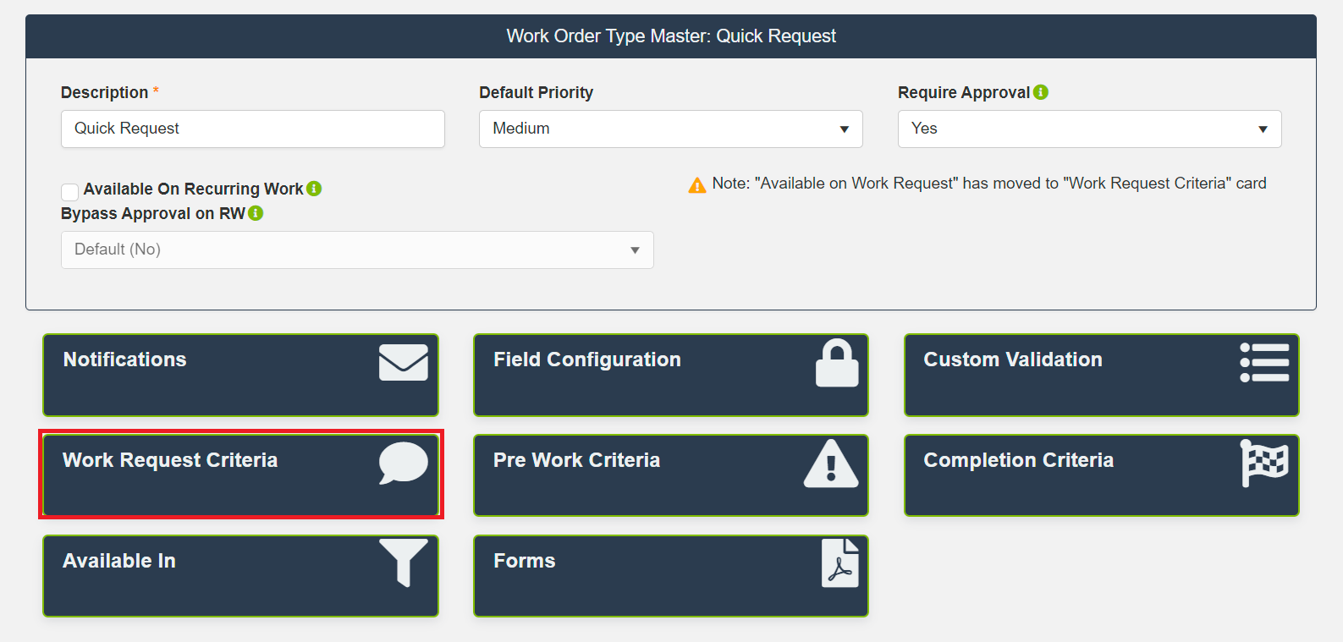
Task: Click the Description text field
Action: tap(252, 129)
